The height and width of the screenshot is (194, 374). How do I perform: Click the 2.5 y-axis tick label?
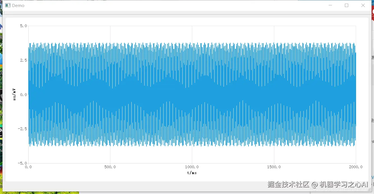point(24,60)
